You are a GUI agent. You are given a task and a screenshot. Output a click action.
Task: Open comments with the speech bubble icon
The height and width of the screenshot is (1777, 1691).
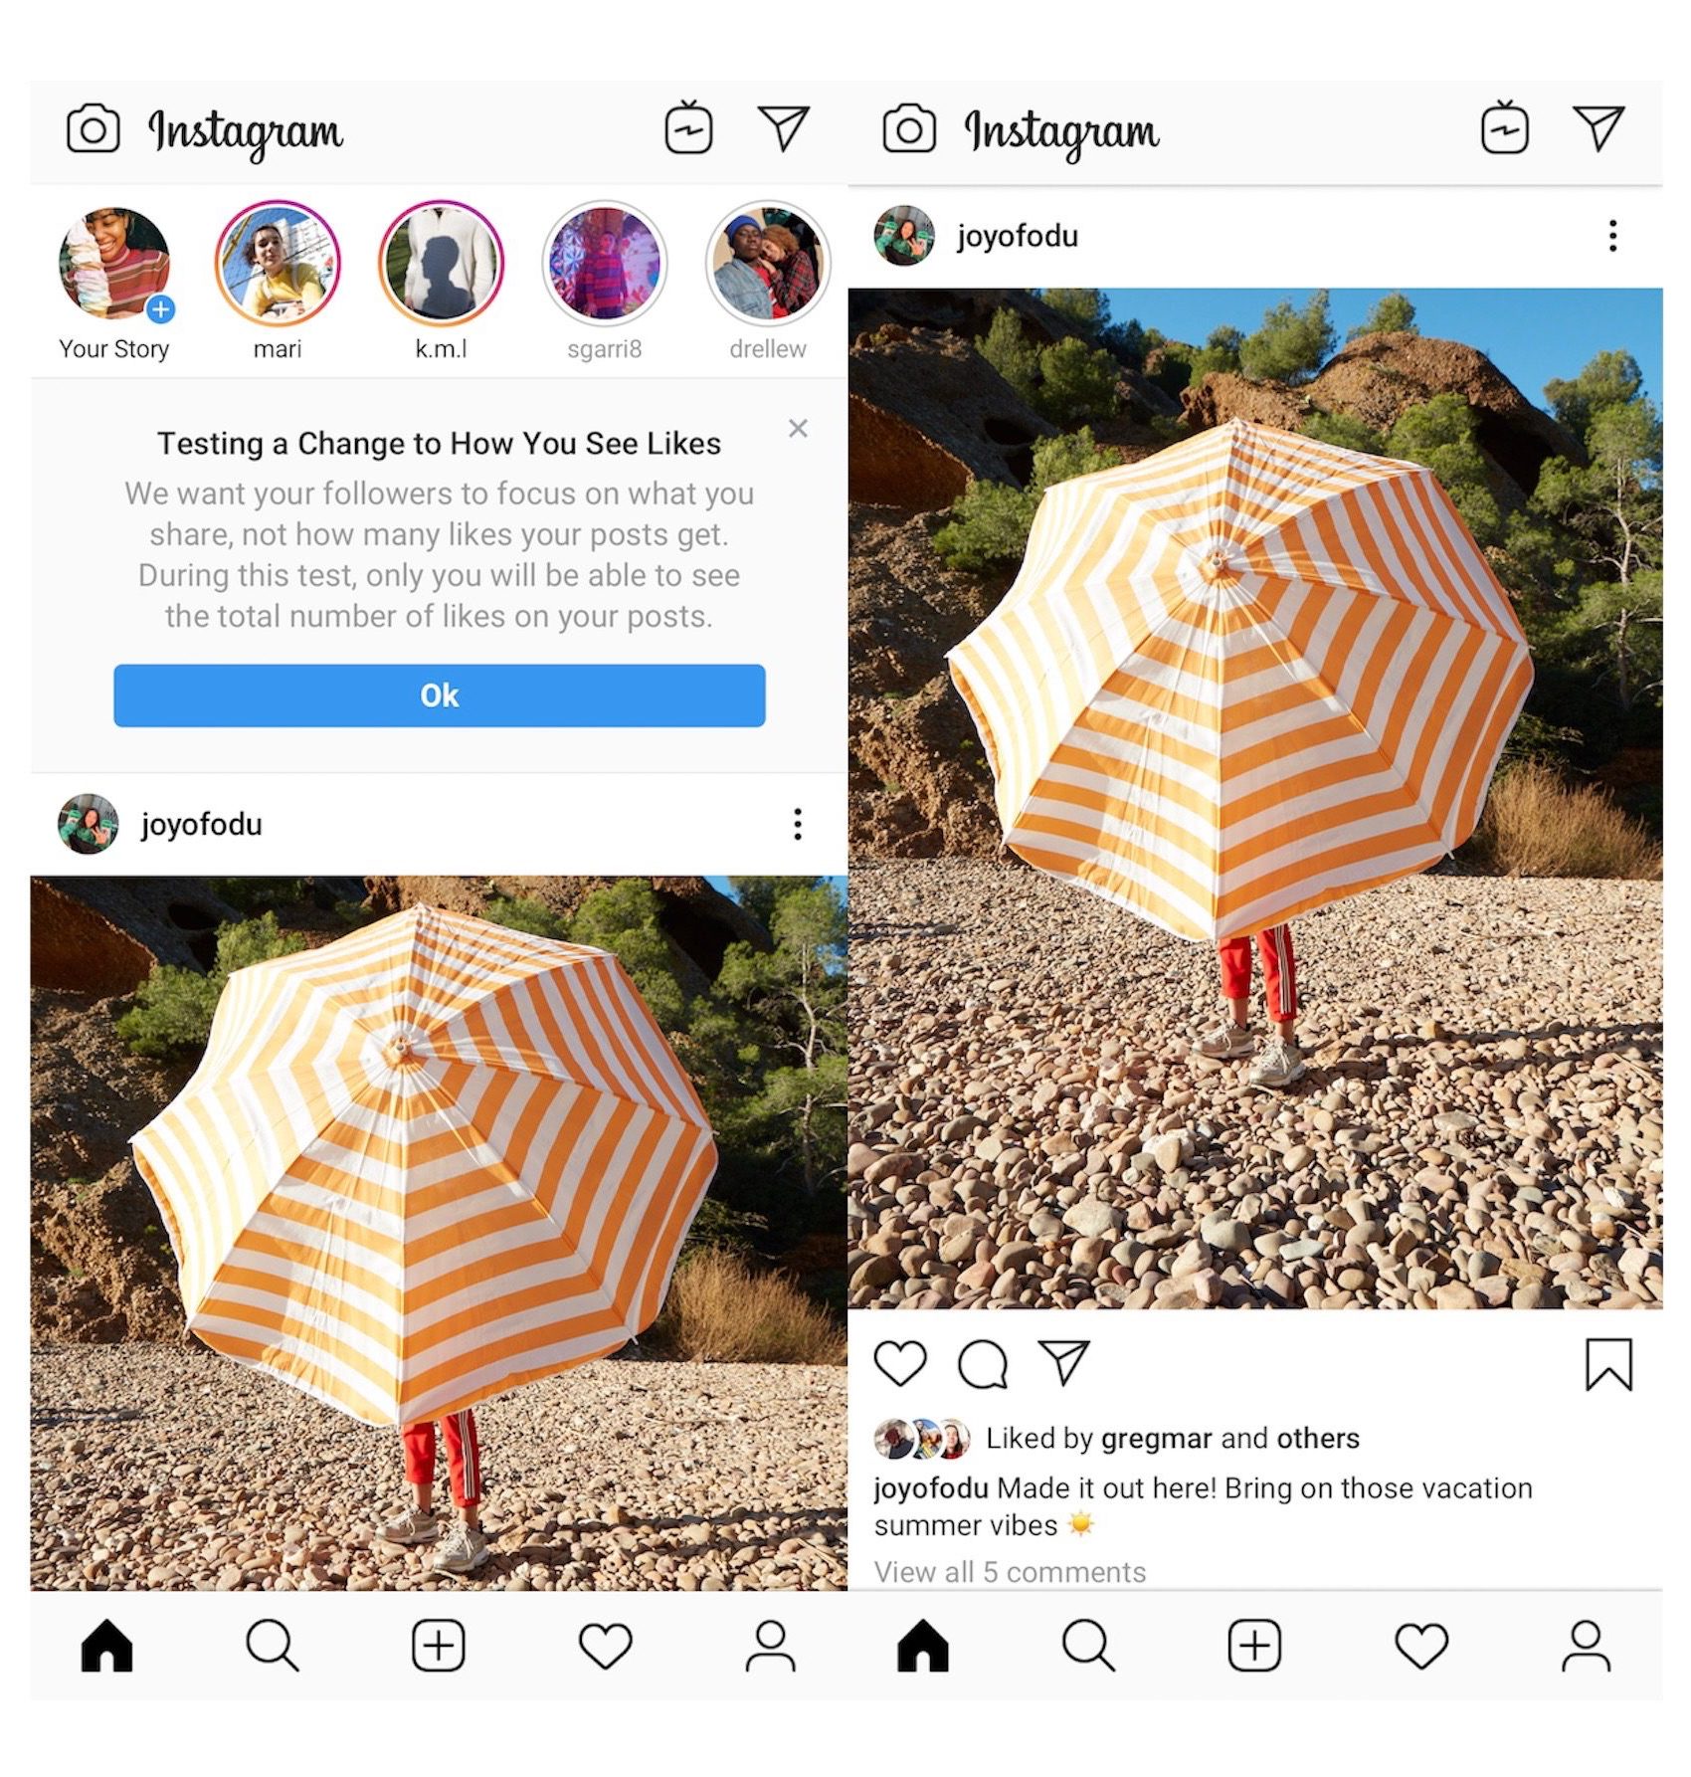pyautogui.click(x=983, y=1364)
